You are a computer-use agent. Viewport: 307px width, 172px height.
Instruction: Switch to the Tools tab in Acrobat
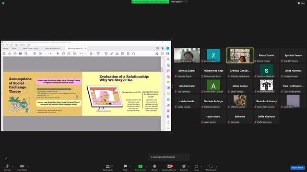point(14,48)
